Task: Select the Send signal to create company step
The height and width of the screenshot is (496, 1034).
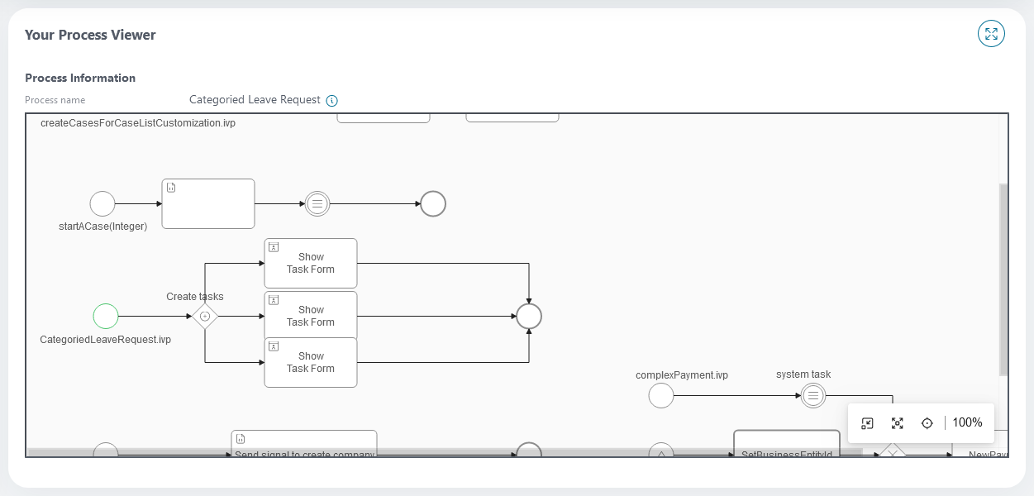Action: click(304, 442)
